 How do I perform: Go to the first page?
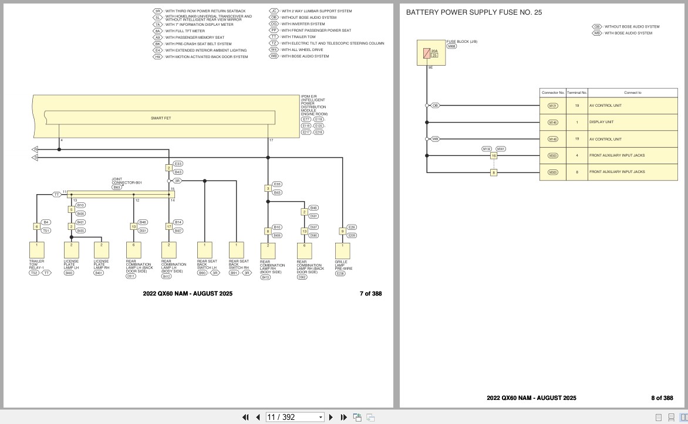pos(246,418)
